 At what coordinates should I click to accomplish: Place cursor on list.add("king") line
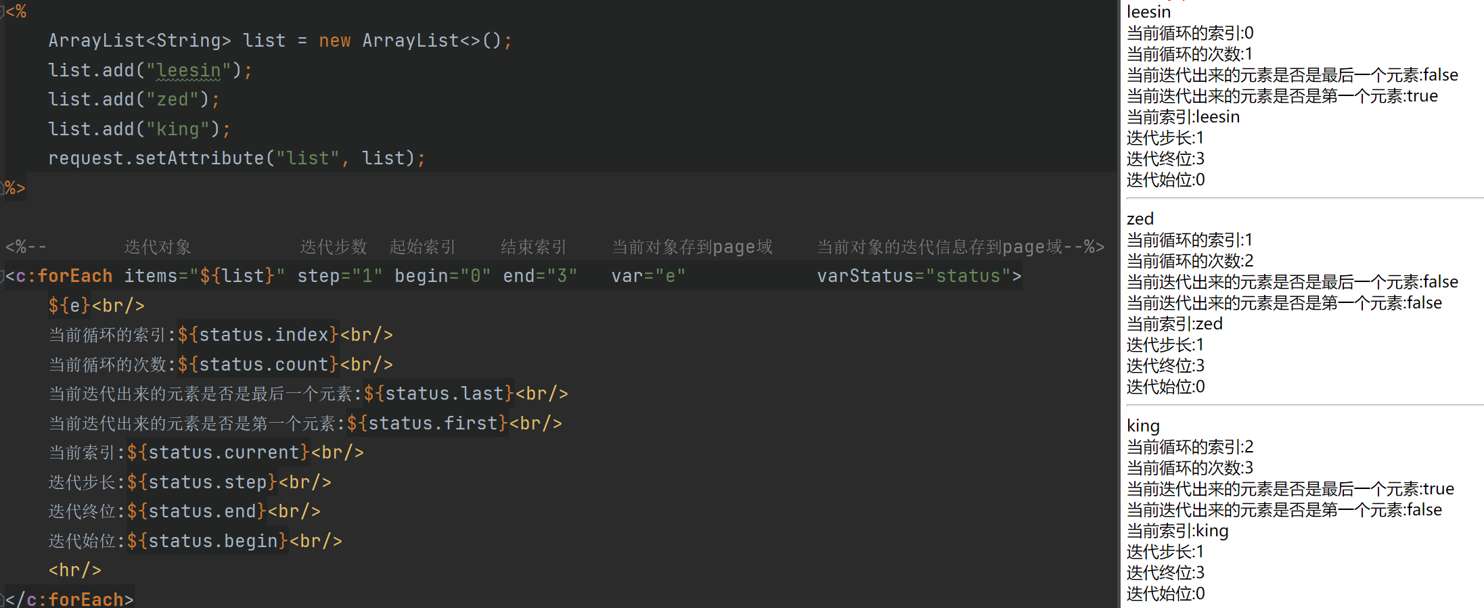coord(139,129)
